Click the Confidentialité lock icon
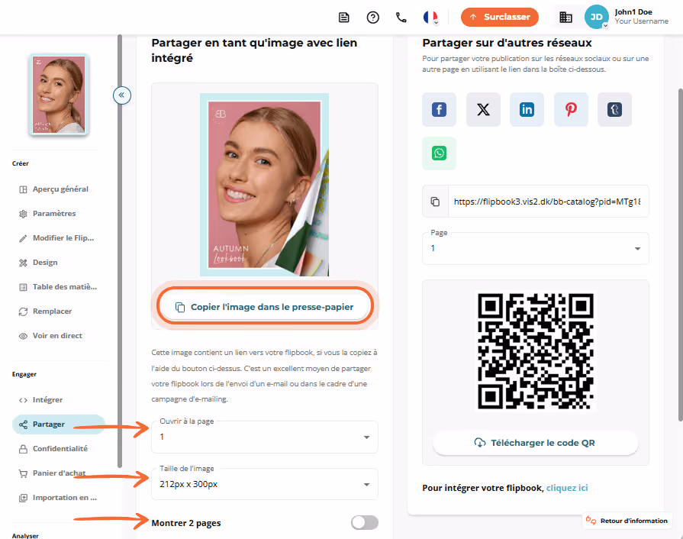This screenshot has height=539, width=683. (23, 449)
